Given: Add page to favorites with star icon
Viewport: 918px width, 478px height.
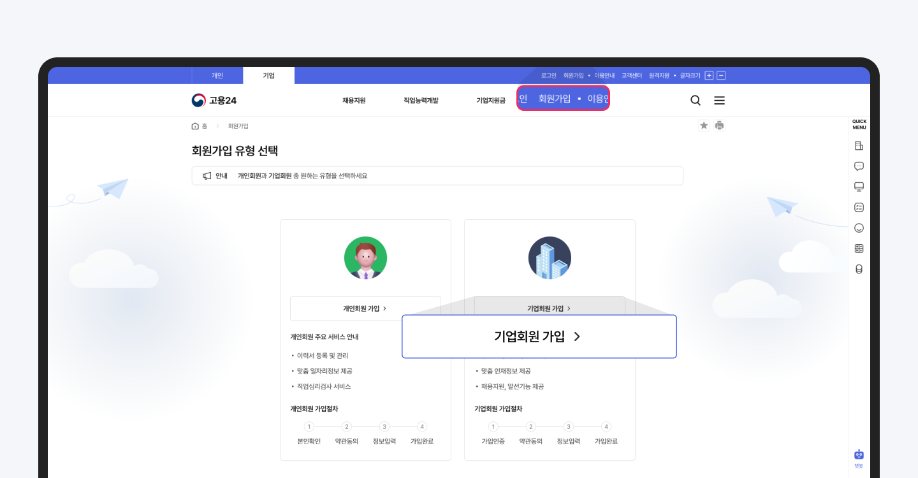Looking at the screenshot, I should coord(704,126).
